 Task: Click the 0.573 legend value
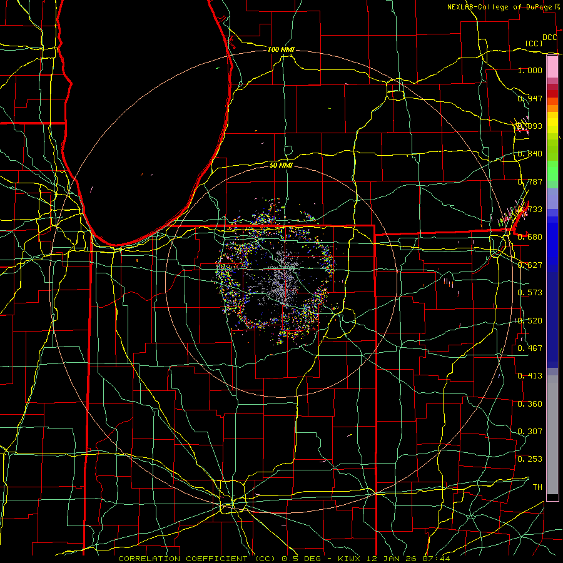click(530, 293)
